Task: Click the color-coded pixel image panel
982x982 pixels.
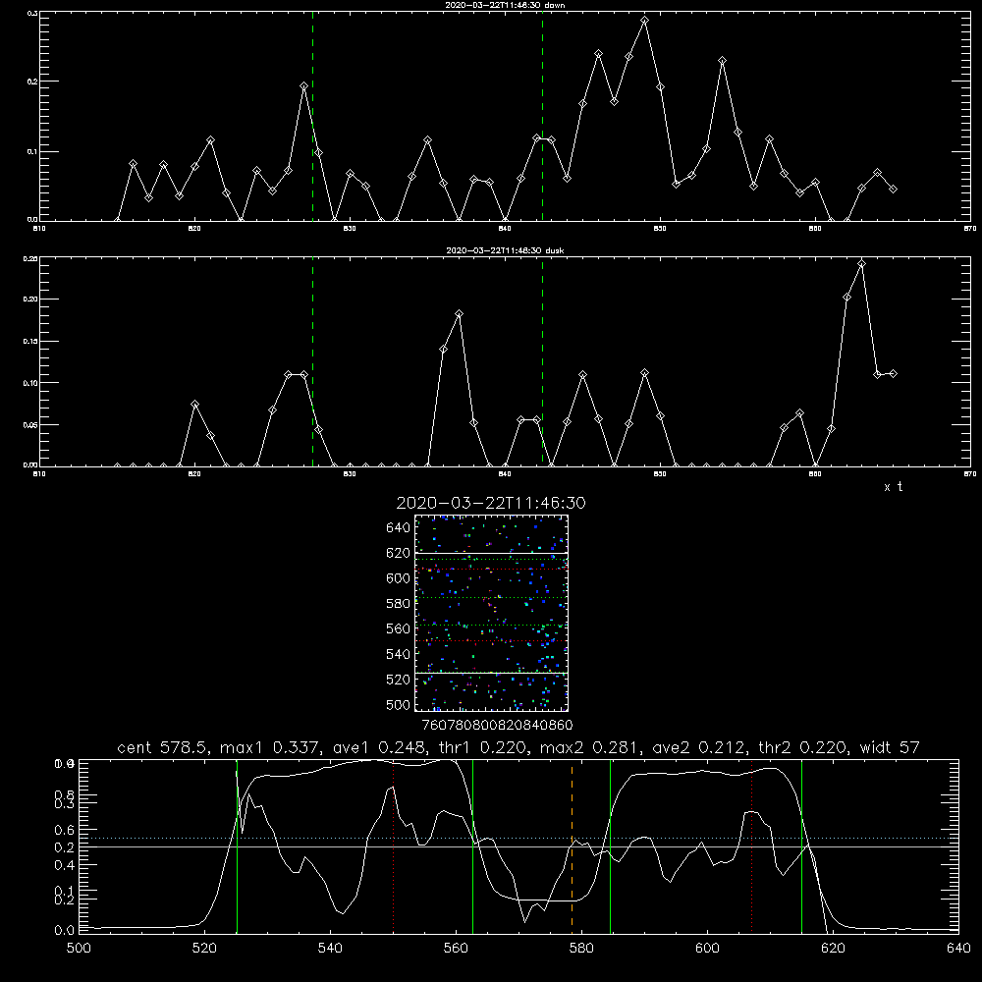Action: click(x=491, y=613)
